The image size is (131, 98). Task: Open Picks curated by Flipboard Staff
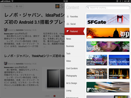tap(108, 87)
